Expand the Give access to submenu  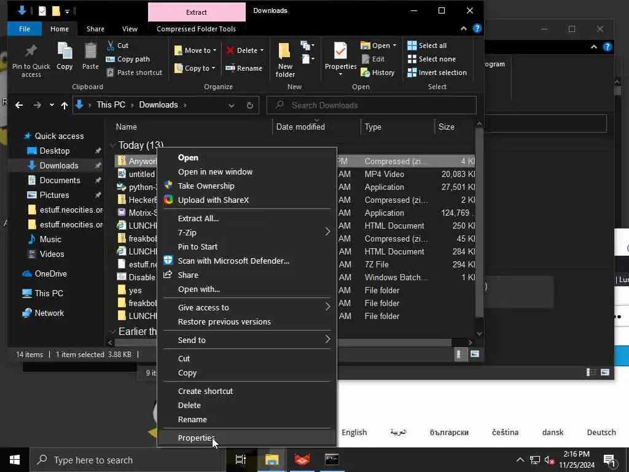247,307
